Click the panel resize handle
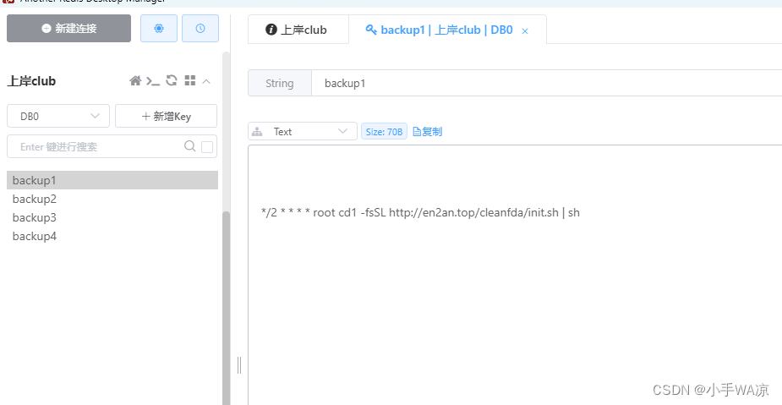This screenshot has height=405, width=782. click(x=239, y=364)
